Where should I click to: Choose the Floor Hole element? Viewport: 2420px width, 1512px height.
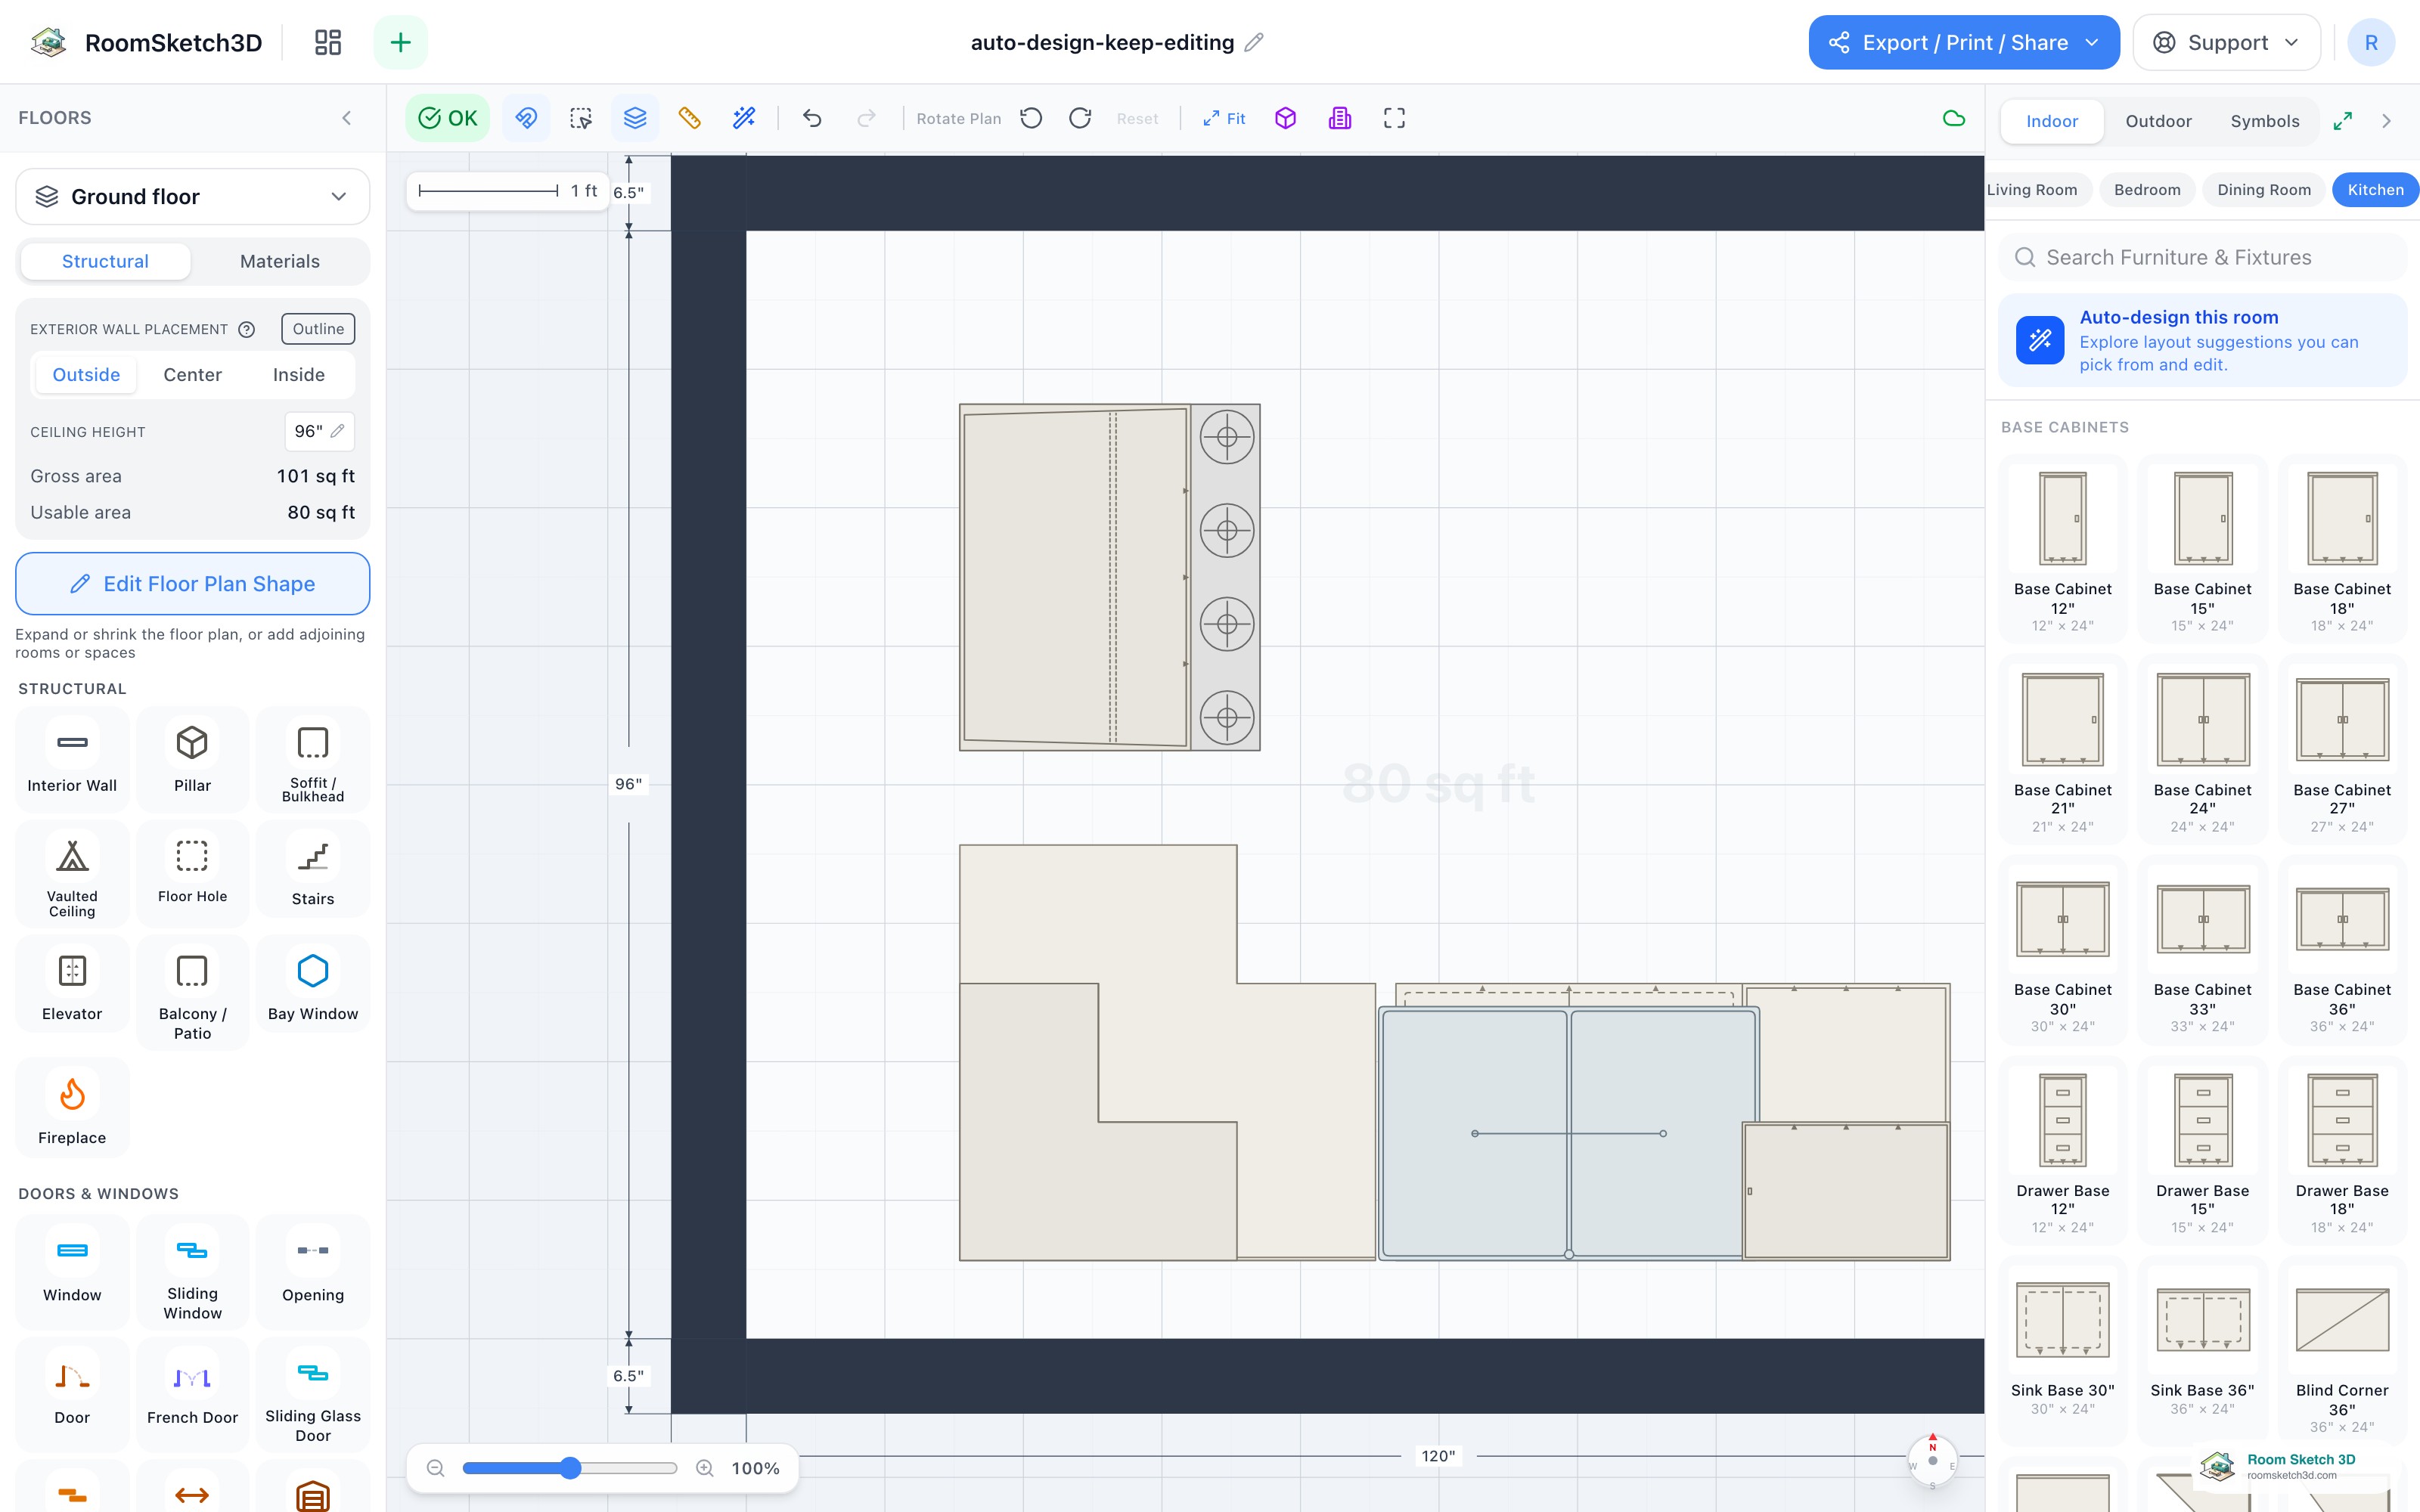[192, 874]
